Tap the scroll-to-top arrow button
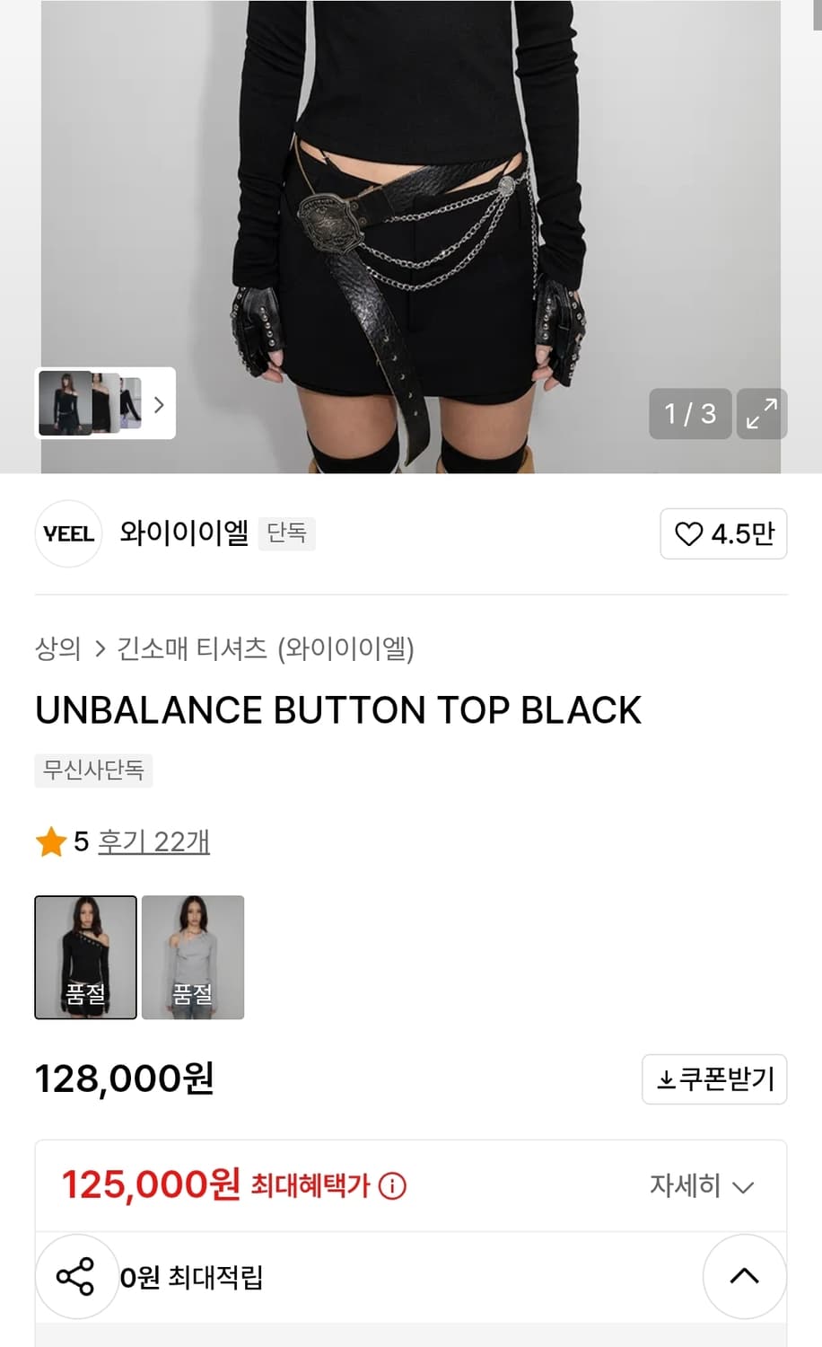This screenshot has height=1347, width=822. [x=744, y=1276]
